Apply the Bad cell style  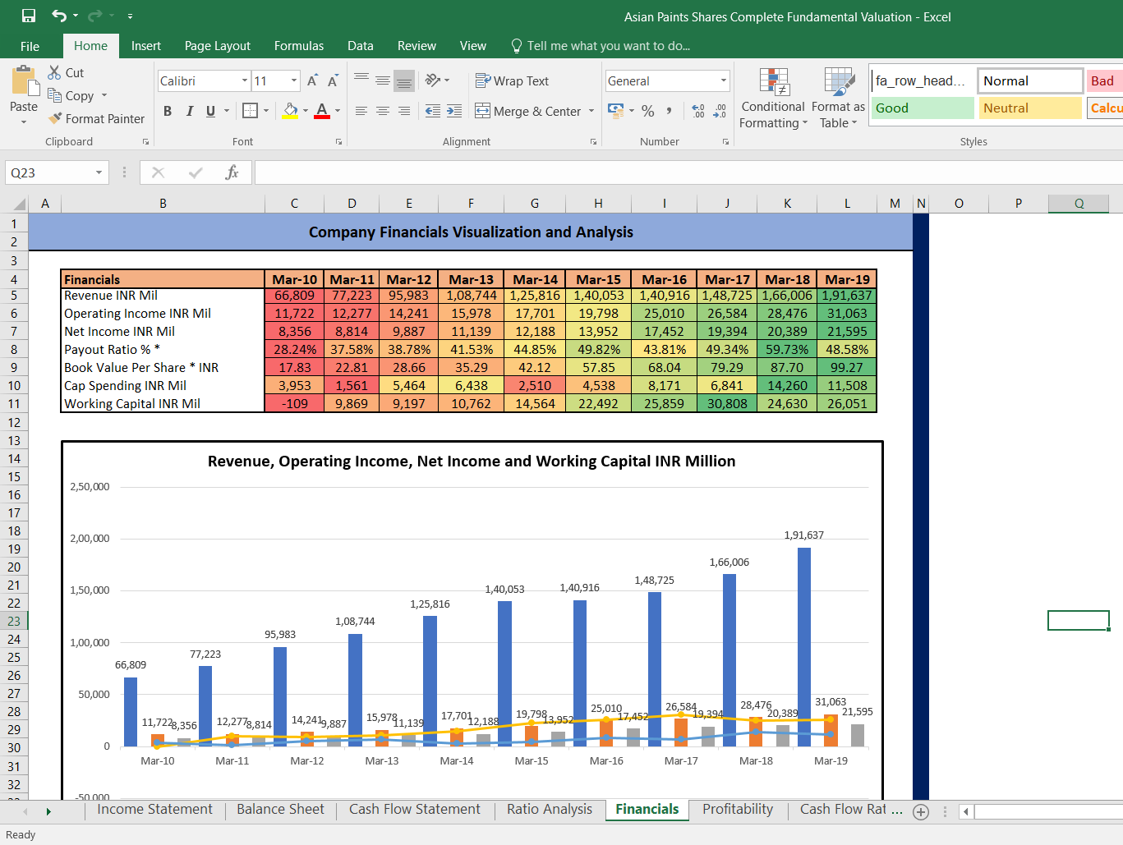[x=1104, y=80]
